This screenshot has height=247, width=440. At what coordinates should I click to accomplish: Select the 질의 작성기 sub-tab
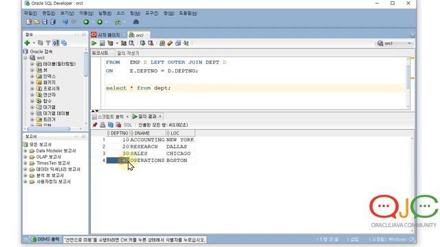128,53
